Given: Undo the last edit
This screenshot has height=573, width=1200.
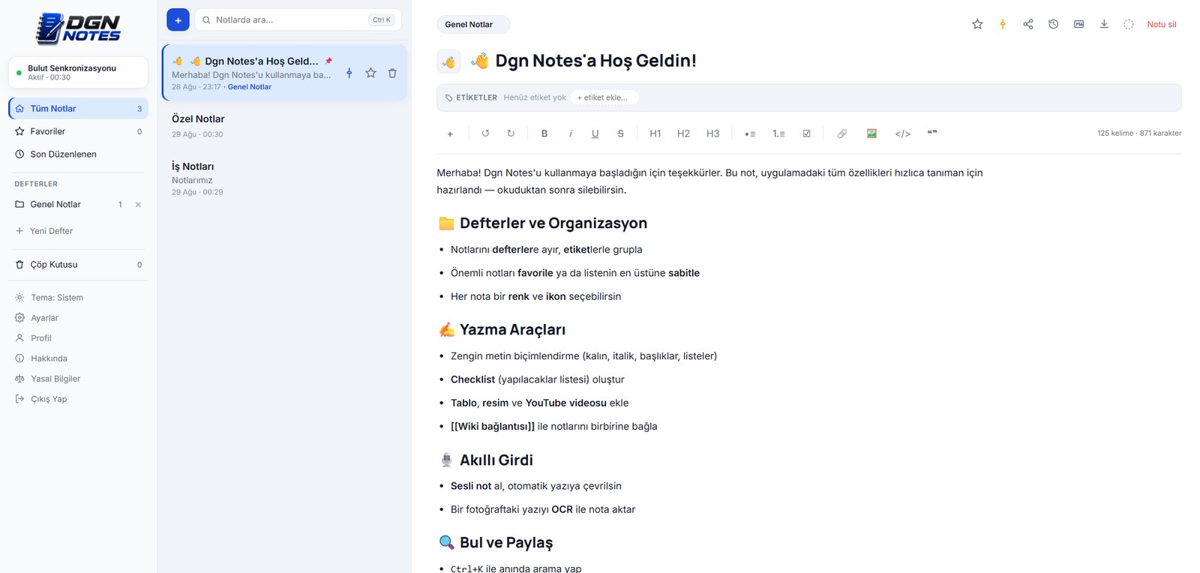Looking at the screenshot, I should [x=485, y=133].
